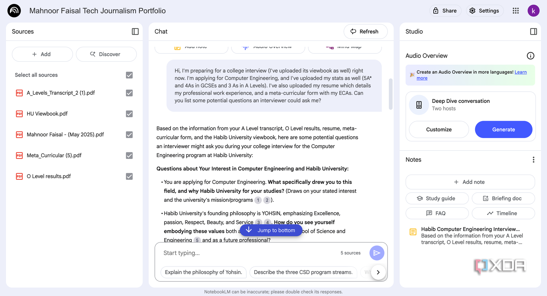This screenshot has height=296, width=547.
Task: Click the Jump to bottom button
Action: 271,230
